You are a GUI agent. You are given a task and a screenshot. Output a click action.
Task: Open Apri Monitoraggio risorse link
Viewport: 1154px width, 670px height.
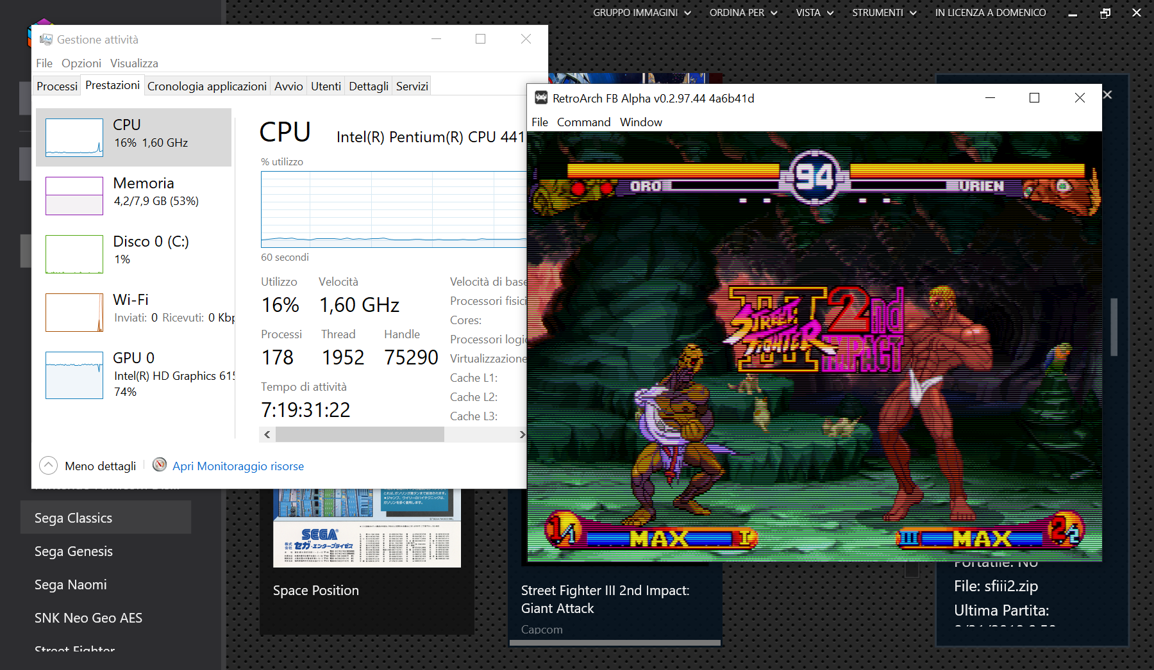point(238,466)
